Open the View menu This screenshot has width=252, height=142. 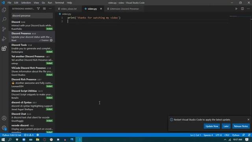point(36,3)
